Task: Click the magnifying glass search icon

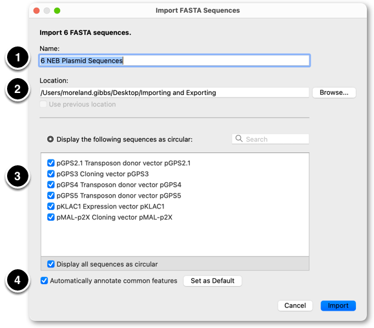Action: pos(239,138)
